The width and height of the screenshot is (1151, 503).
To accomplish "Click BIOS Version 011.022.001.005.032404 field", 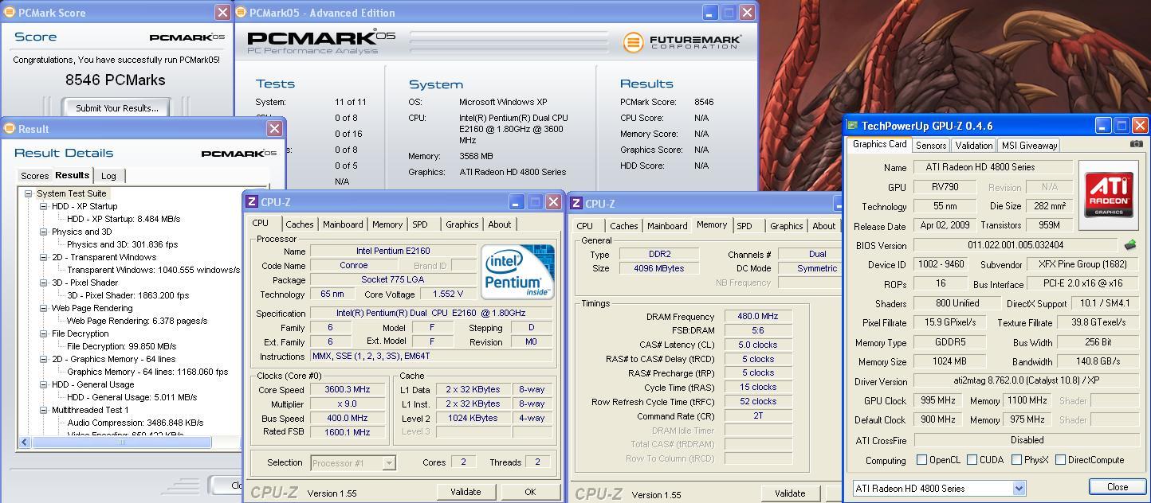I will pos(1015,245).
